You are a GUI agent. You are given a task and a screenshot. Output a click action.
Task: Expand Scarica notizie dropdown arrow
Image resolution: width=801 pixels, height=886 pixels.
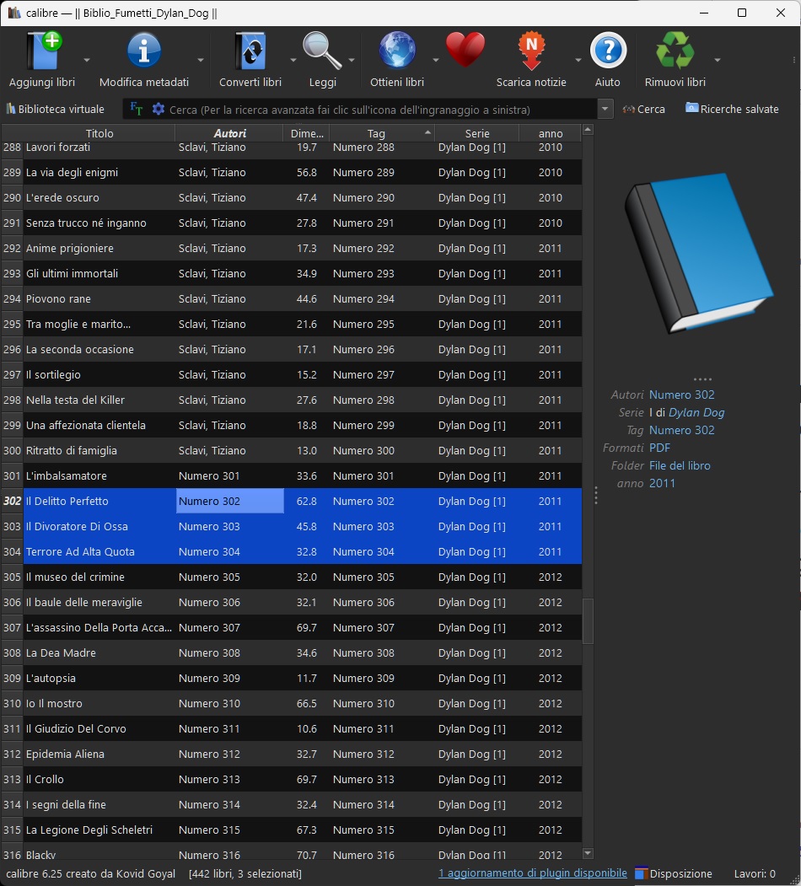coord(578,60)
